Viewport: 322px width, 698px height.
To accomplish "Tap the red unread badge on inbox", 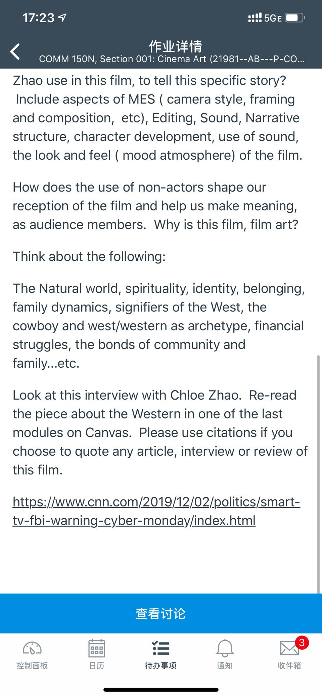I will [302, 642].
